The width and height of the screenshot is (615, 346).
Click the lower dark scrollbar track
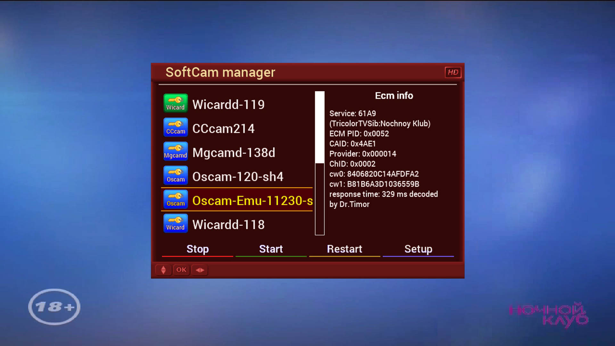[320, 199]
